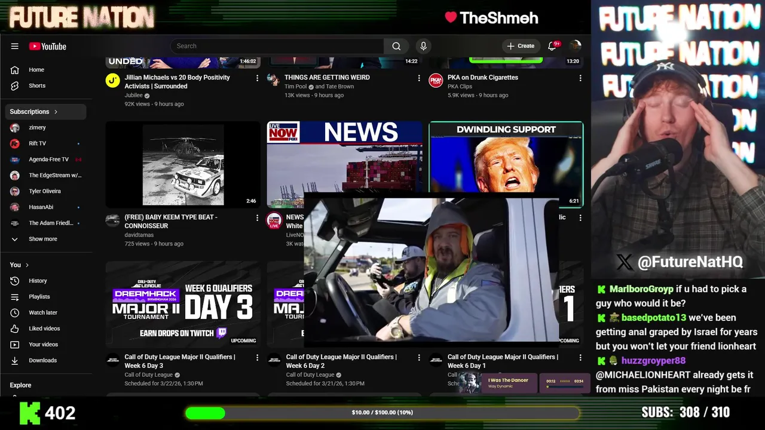Image resolution: width=765 pixels, height=430 pixels.
Task: Click the SUBS: 308 / 310 counter
Action: click(x=686, y=412)
